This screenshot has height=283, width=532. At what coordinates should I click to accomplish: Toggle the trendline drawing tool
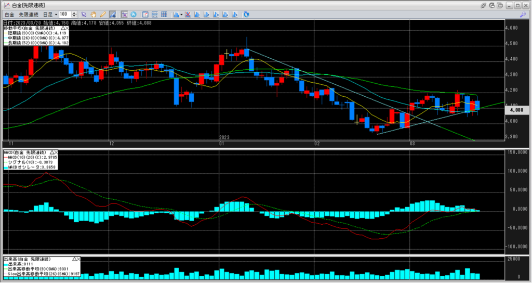point(113,14)
